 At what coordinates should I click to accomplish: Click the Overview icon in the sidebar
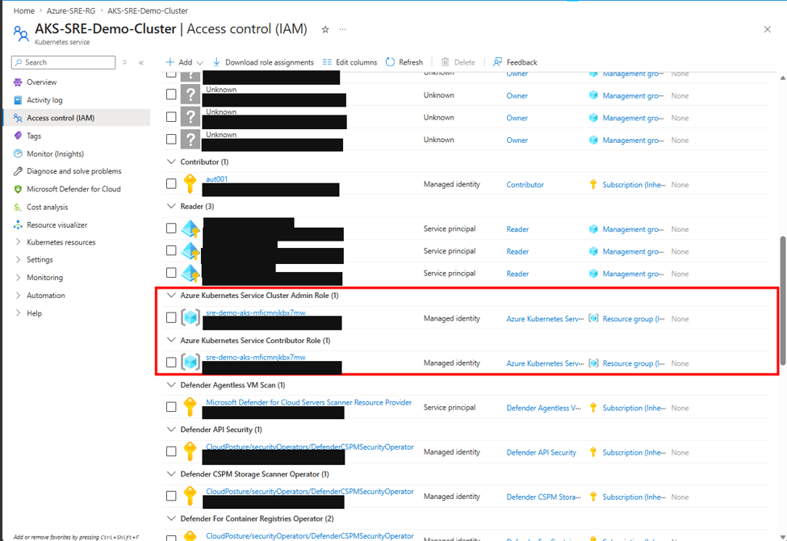[18, 82]
